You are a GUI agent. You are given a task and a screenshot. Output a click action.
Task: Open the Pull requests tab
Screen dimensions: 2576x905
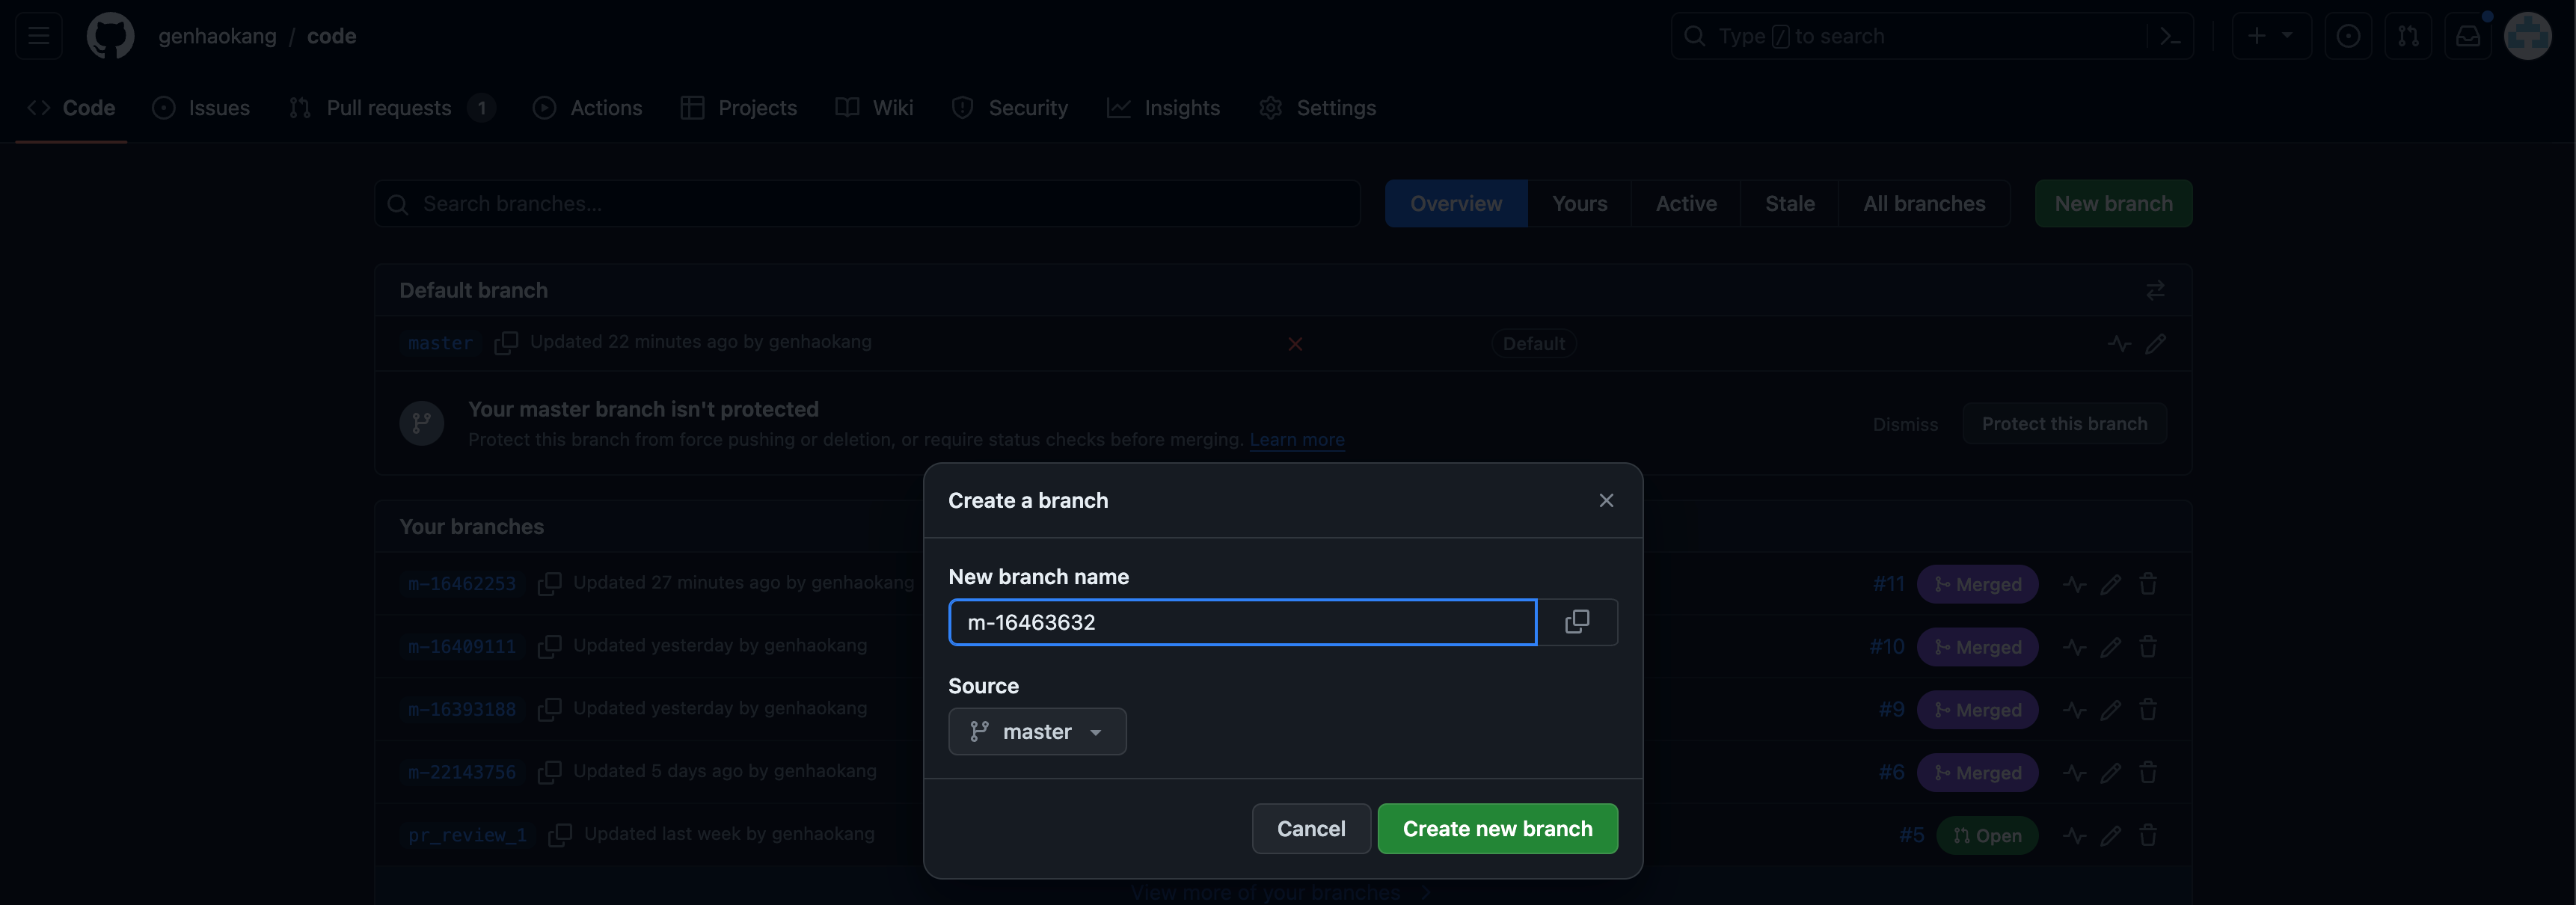pyautogui.click(x=391, y=108)
